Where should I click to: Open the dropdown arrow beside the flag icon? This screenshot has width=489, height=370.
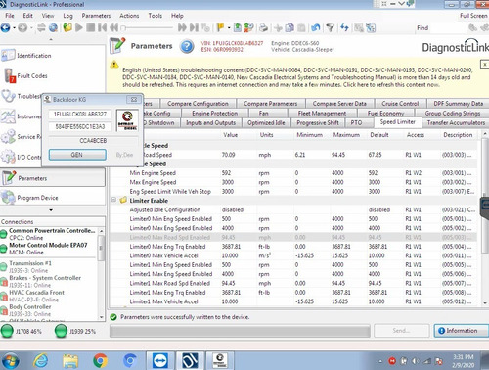tap(229, 28)
